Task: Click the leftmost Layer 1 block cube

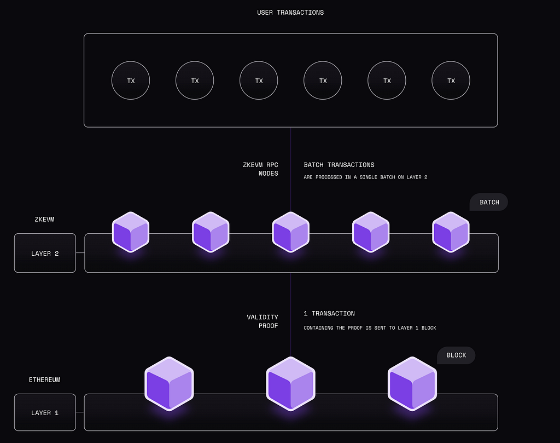Action: click(170, 384)
